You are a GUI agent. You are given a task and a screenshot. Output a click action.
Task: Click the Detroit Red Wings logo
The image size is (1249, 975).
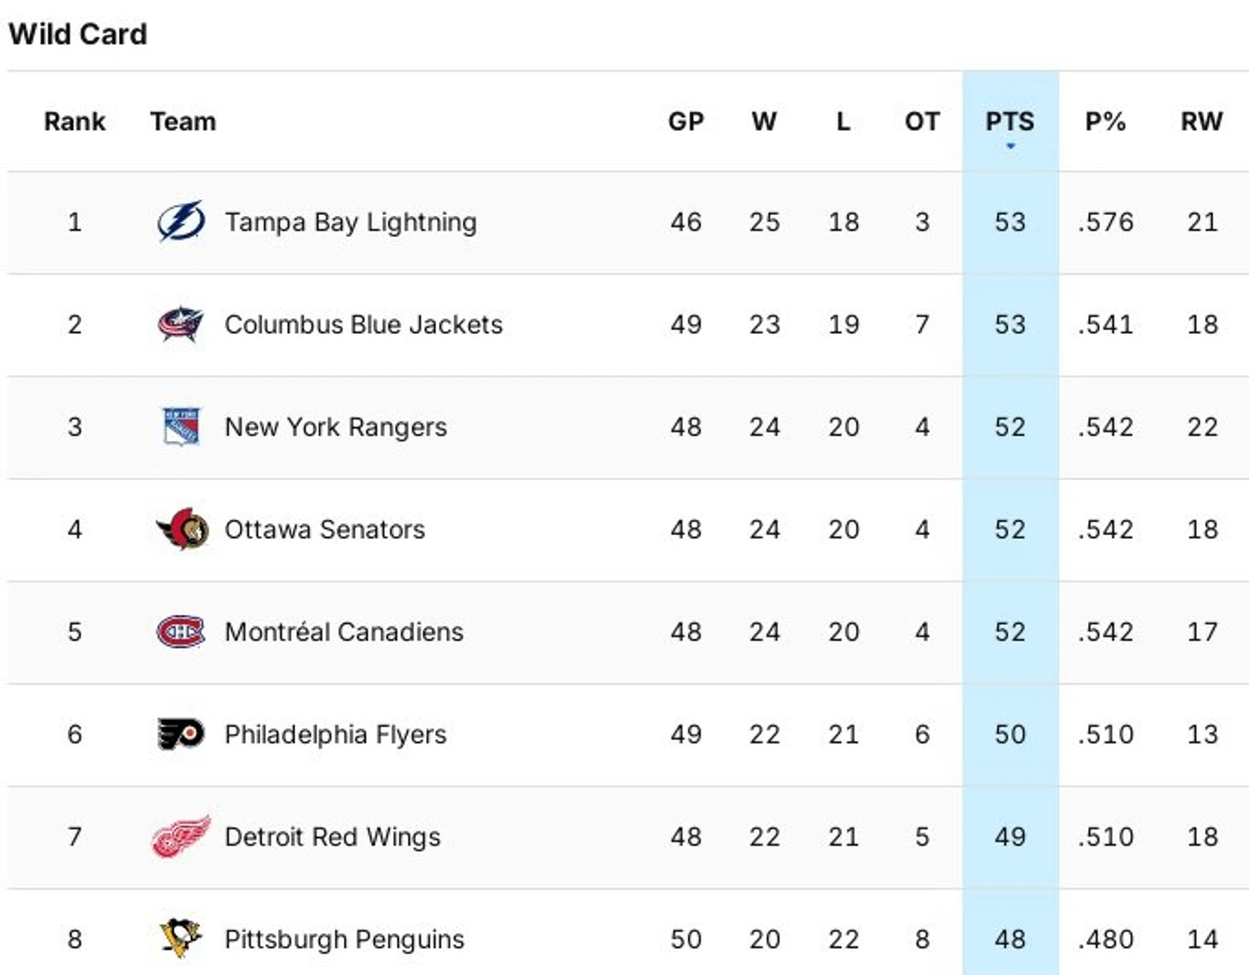(181, 836)
